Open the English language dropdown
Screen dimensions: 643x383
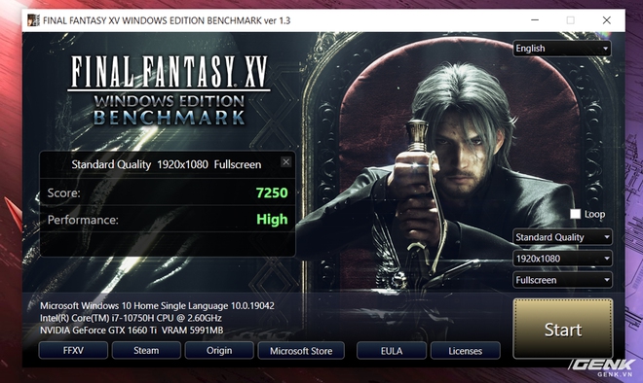562,49
